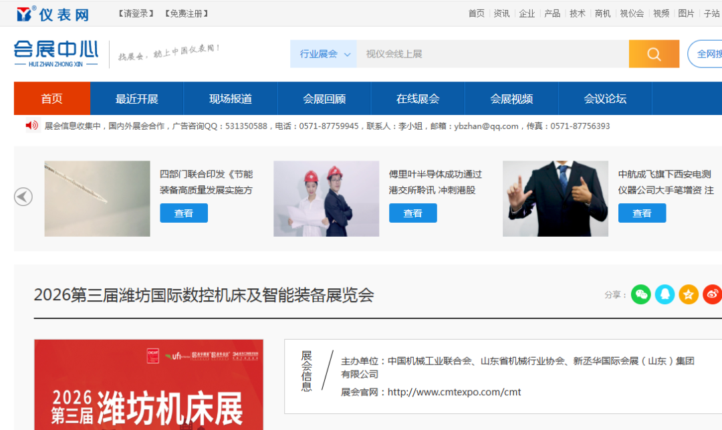The image size is (722, 430).
Task: Share via the red Weibo icon
Action: [713, 295]
